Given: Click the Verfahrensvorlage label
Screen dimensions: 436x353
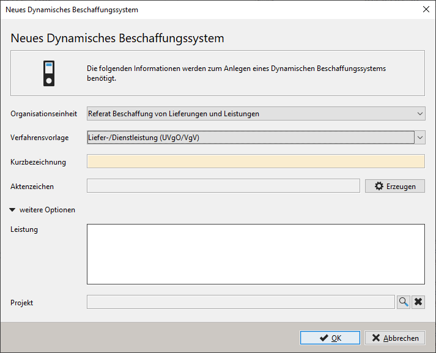Looking at the screenshot, I should [x=40, y=138].
